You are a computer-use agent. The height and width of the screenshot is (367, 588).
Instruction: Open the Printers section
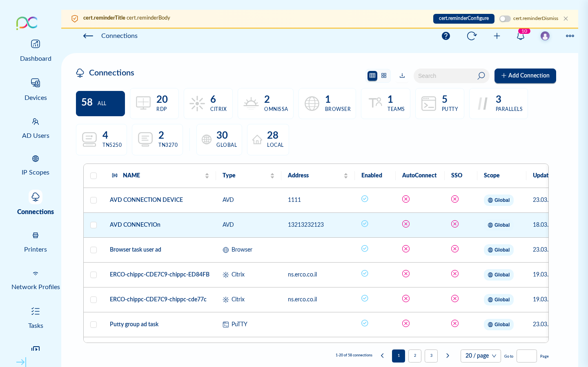(x=36, y=242)
